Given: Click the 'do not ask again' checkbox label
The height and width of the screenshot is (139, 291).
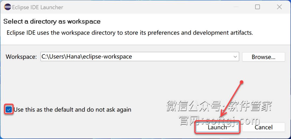Looking at the screenshot, I should click(x=72, y=110).
